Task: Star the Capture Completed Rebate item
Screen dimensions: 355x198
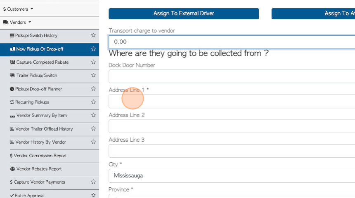Action: (x=93, y=62)
